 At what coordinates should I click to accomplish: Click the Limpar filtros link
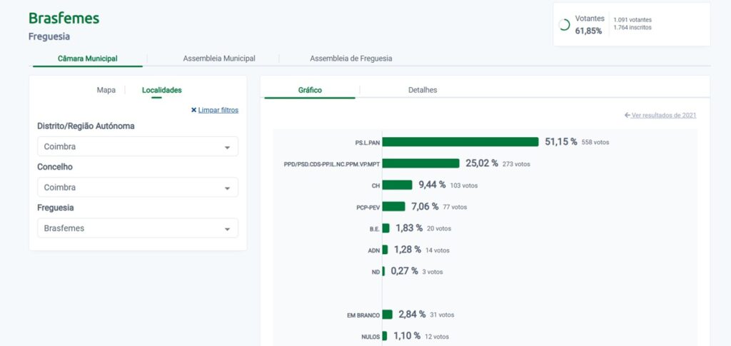pos(218,111)
